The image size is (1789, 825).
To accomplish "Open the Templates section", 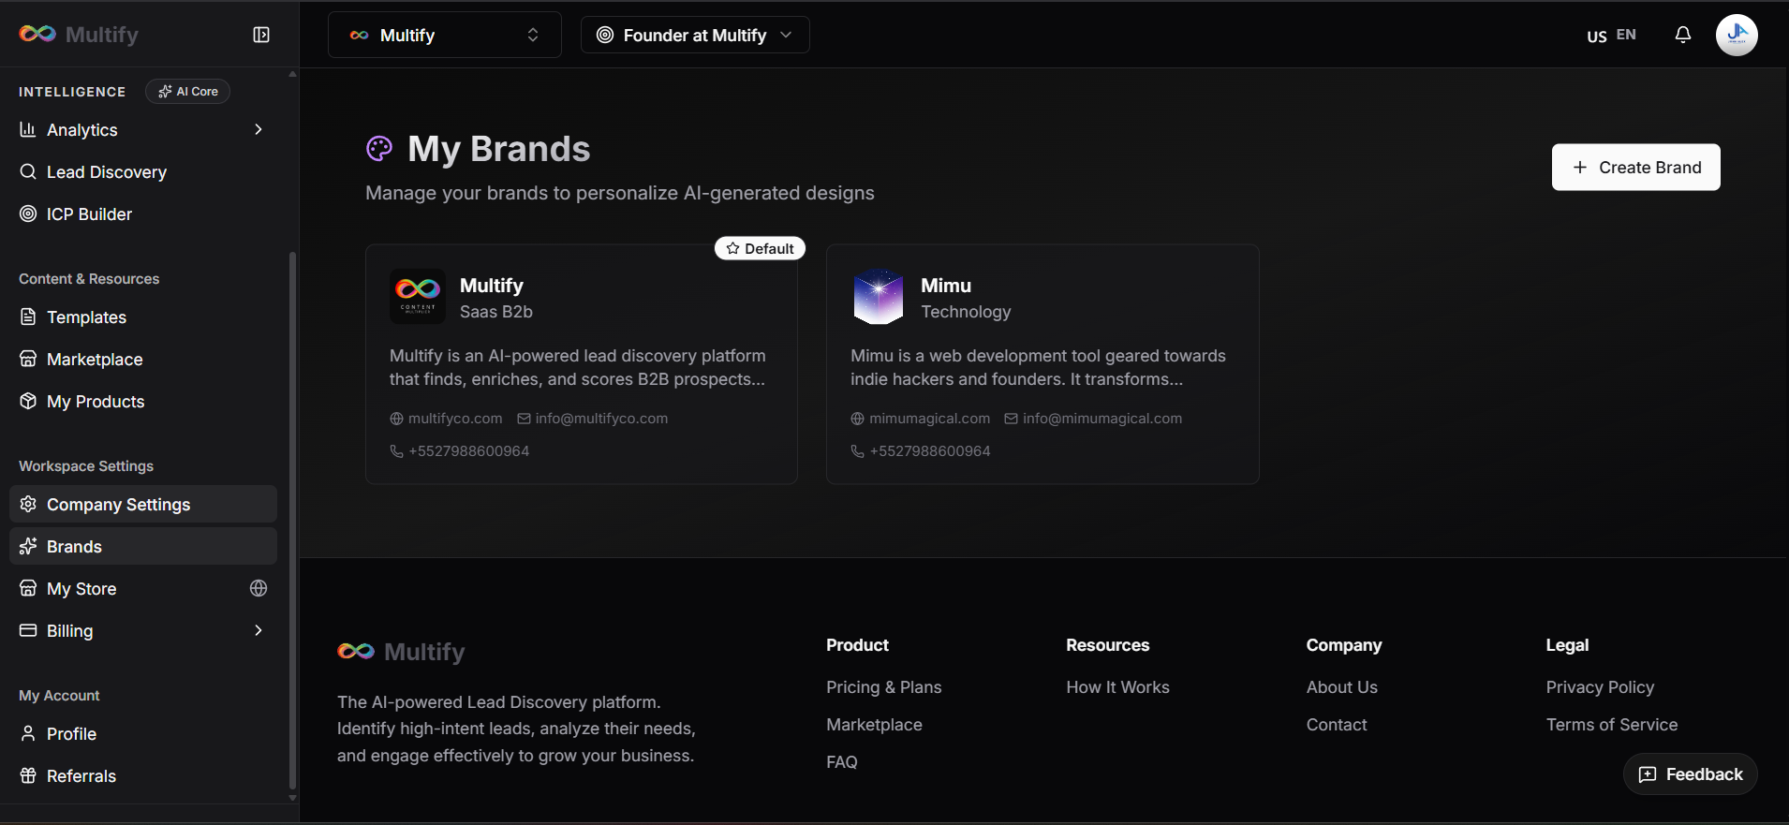I will (x=87, y=317).
